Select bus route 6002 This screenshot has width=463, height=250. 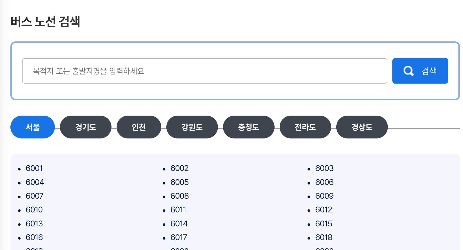(x=179, y=168)
